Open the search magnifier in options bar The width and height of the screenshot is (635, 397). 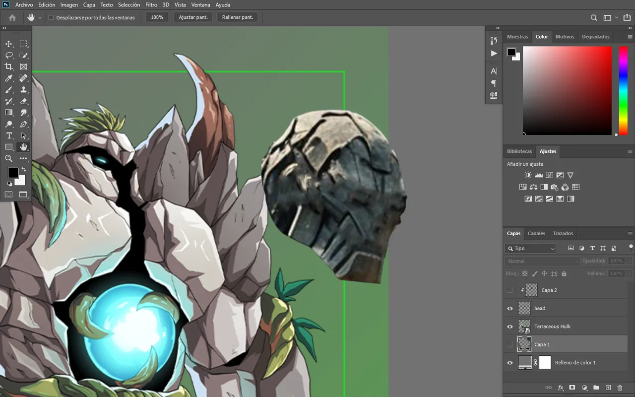point(594,17)
